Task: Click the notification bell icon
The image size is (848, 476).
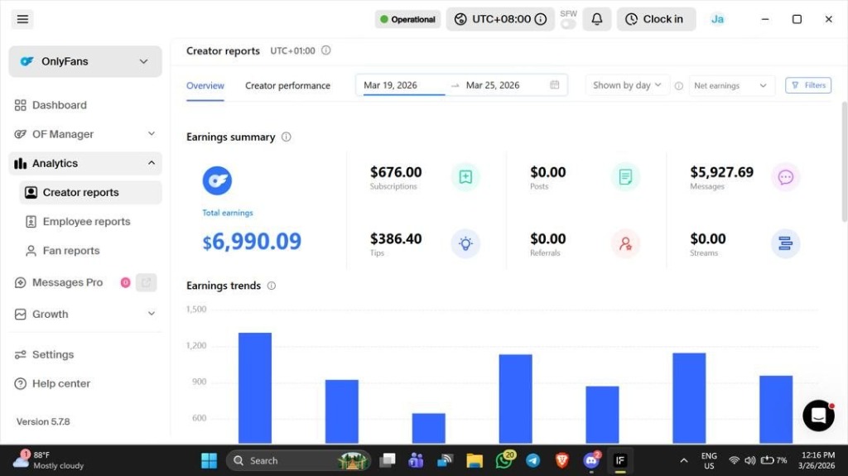Action: [596, 20]
